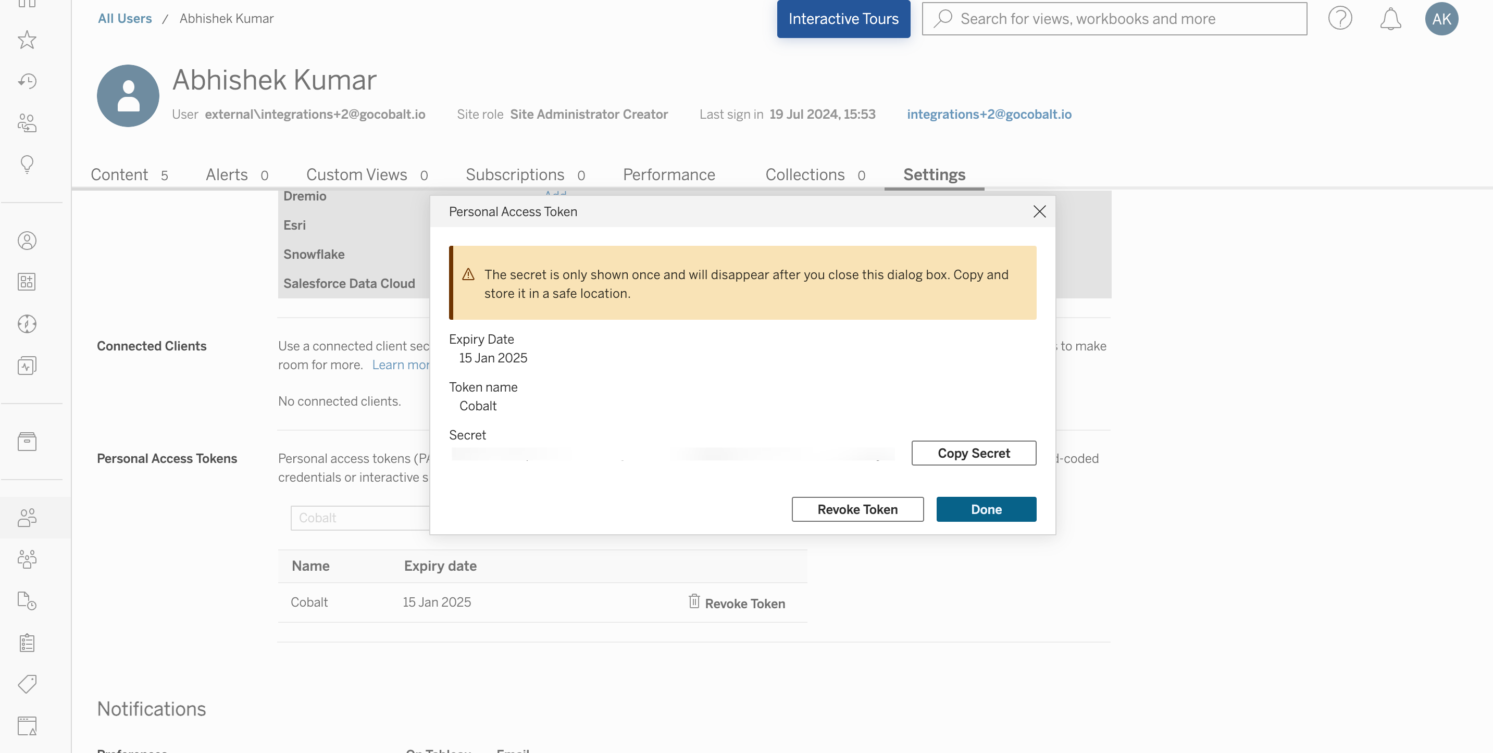Open Personal Space from the sidebar
This screenshot has width=1493, height=753.
click(x=27, y=241)
